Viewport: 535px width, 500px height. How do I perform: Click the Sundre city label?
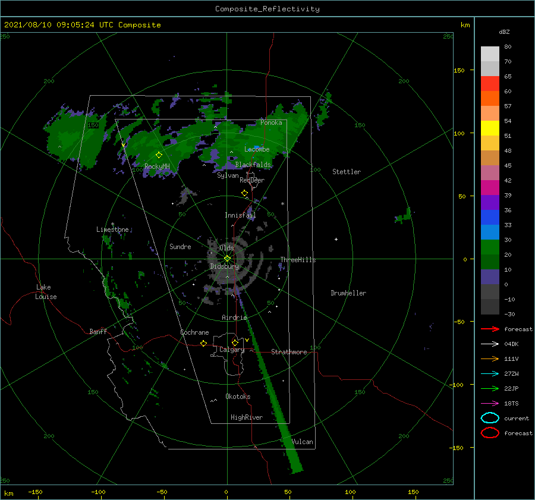pos(180,246)
